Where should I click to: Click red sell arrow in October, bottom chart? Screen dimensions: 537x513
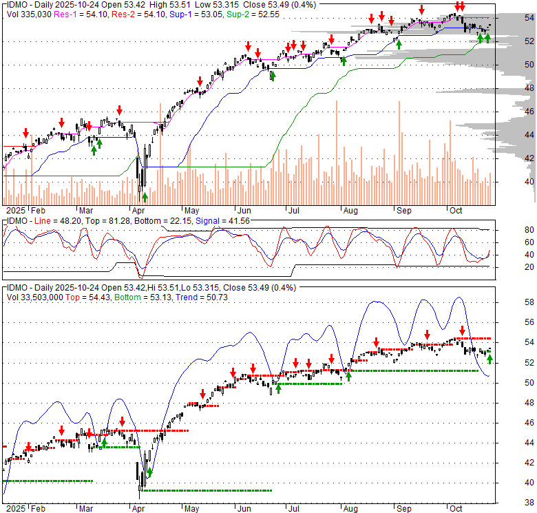coord(462,331)
